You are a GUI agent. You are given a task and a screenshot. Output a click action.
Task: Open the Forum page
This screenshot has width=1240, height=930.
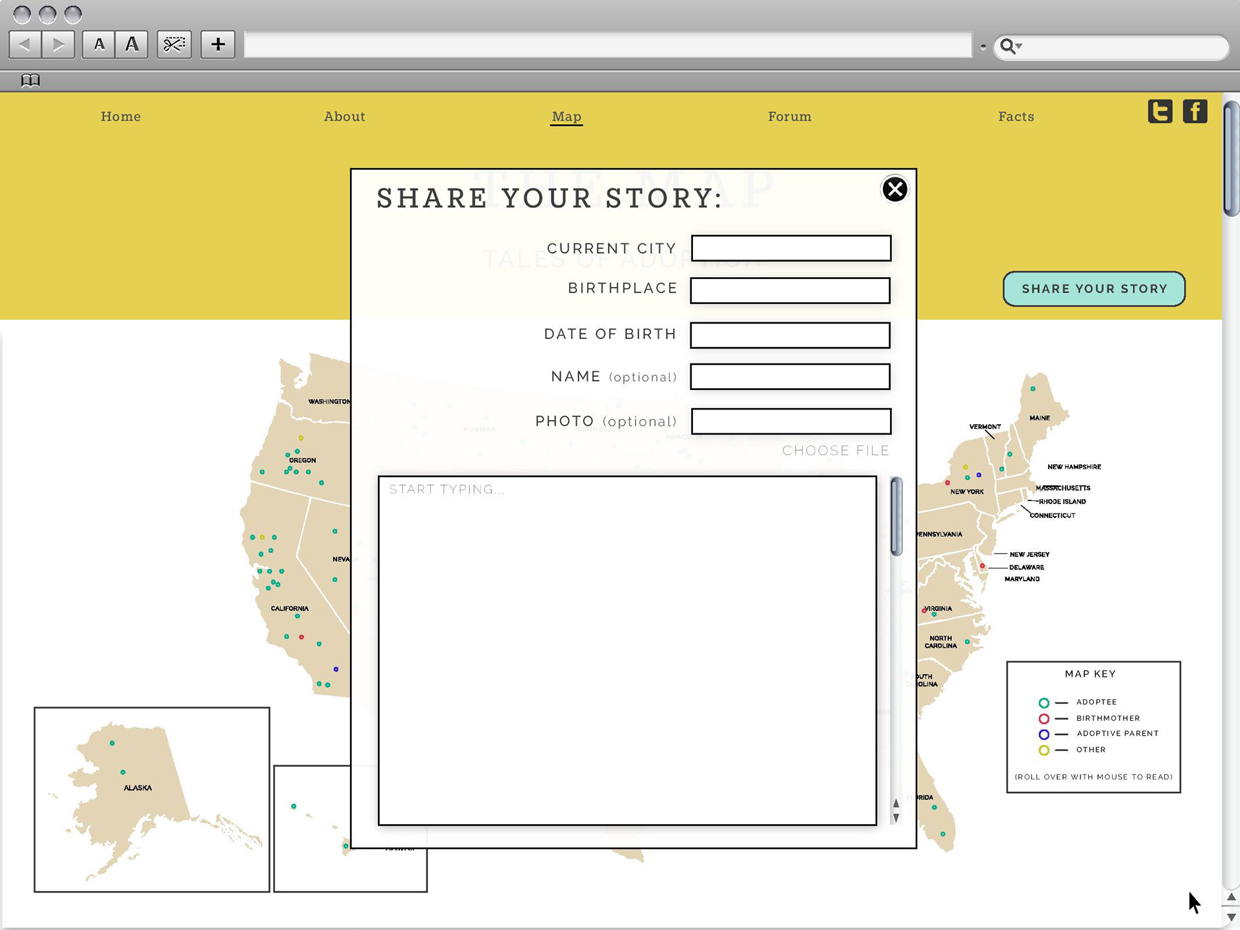(789, 116)
